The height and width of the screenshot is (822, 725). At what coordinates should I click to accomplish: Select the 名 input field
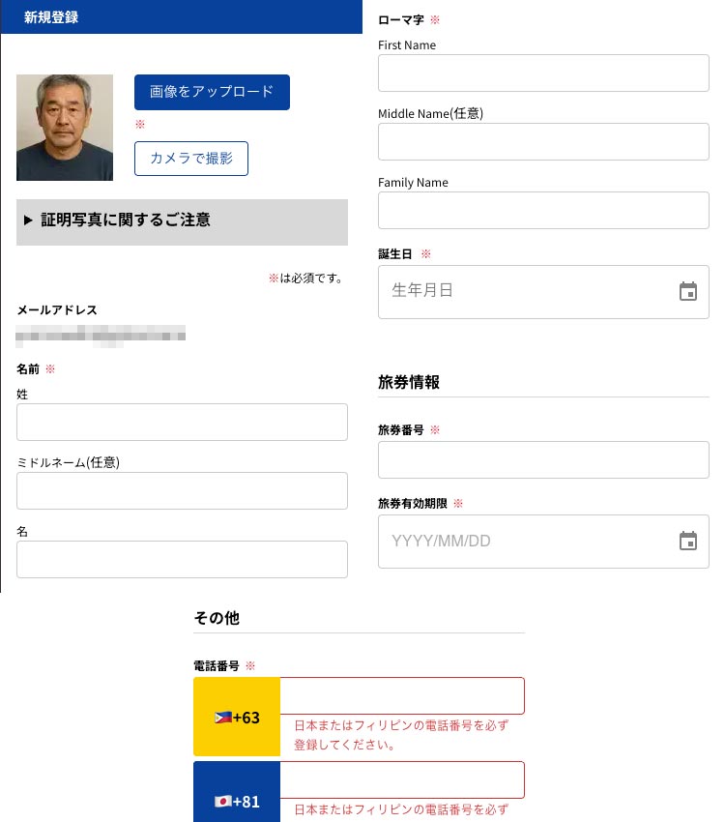pos(182,560)
